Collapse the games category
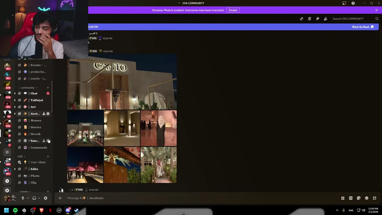 pyautogui.click(x=25, y=191)
